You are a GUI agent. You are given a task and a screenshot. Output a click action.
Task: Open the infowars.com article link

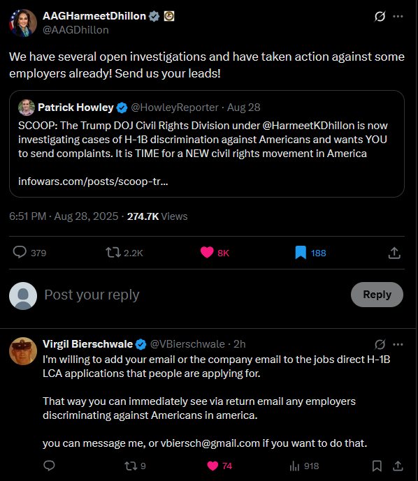(93, 182)
